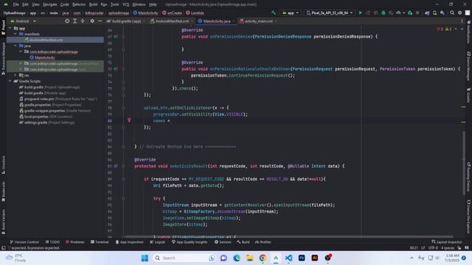
Task: Expand the res folder node
Action: click(x=15, y=75)
